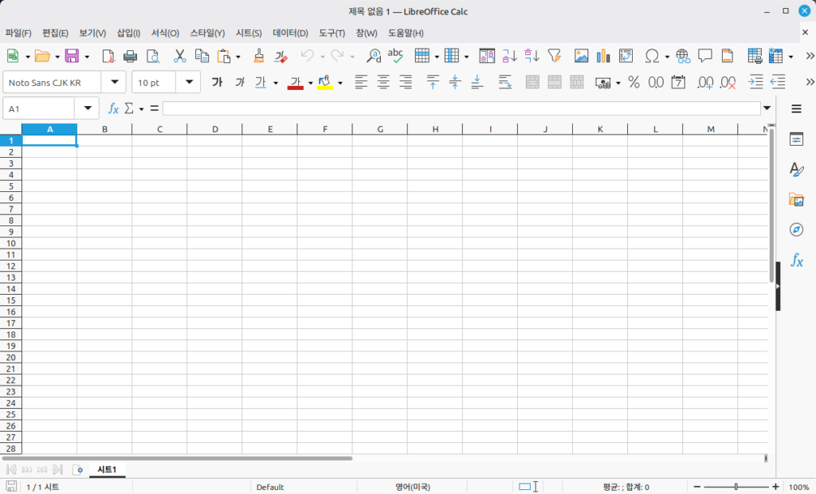The height and width of the screenshot is (494, 816).
Task: Open the Function Wizard fx icon
Action: point(113,108)
